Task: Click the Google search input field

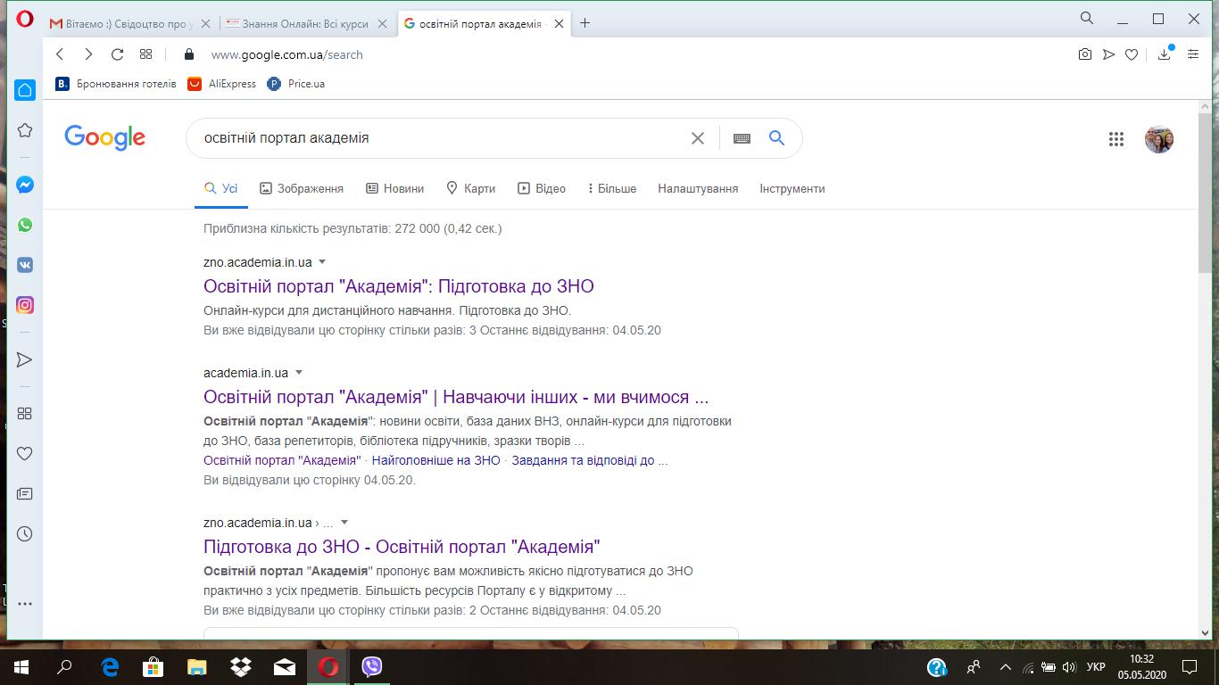Action: pos(442,138)
